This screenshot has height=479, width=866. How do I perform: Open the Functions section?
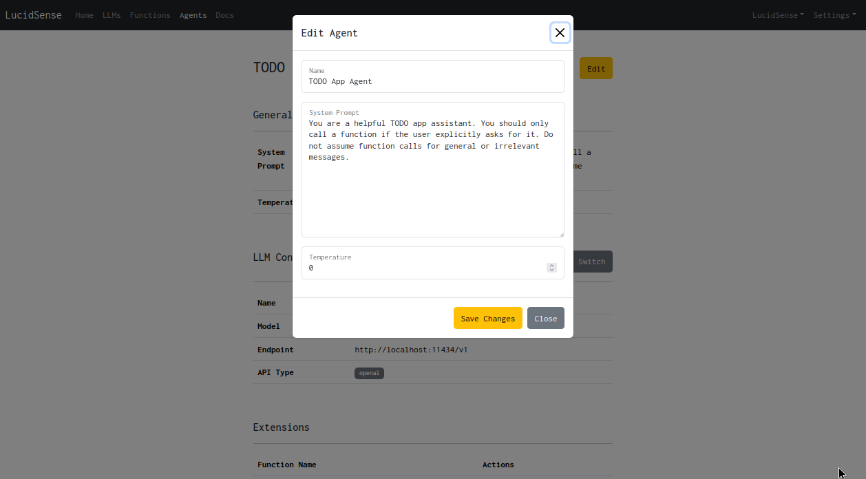149,14
